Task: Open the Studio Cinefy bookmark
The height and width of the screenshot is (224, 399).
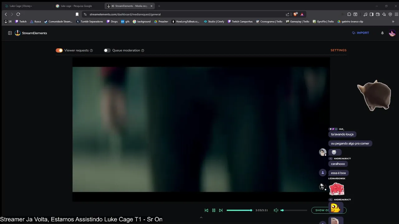Action: pos(214,22)
